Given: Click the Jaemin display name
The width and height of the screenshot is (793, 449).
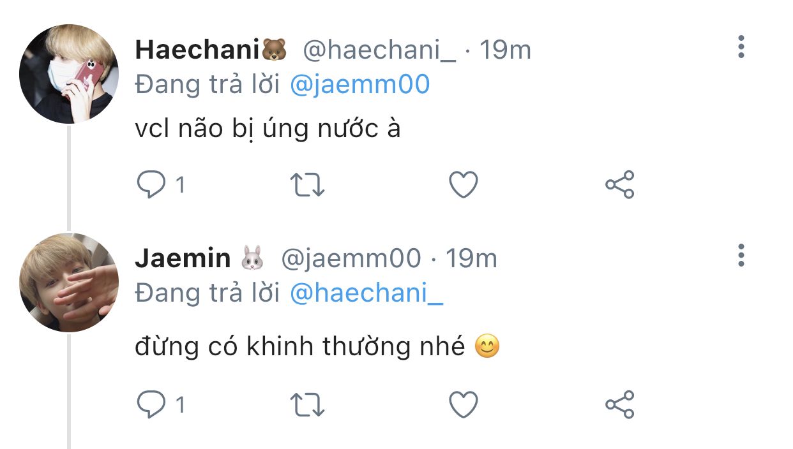Looking at the screenshot, I should pos(183,258).
